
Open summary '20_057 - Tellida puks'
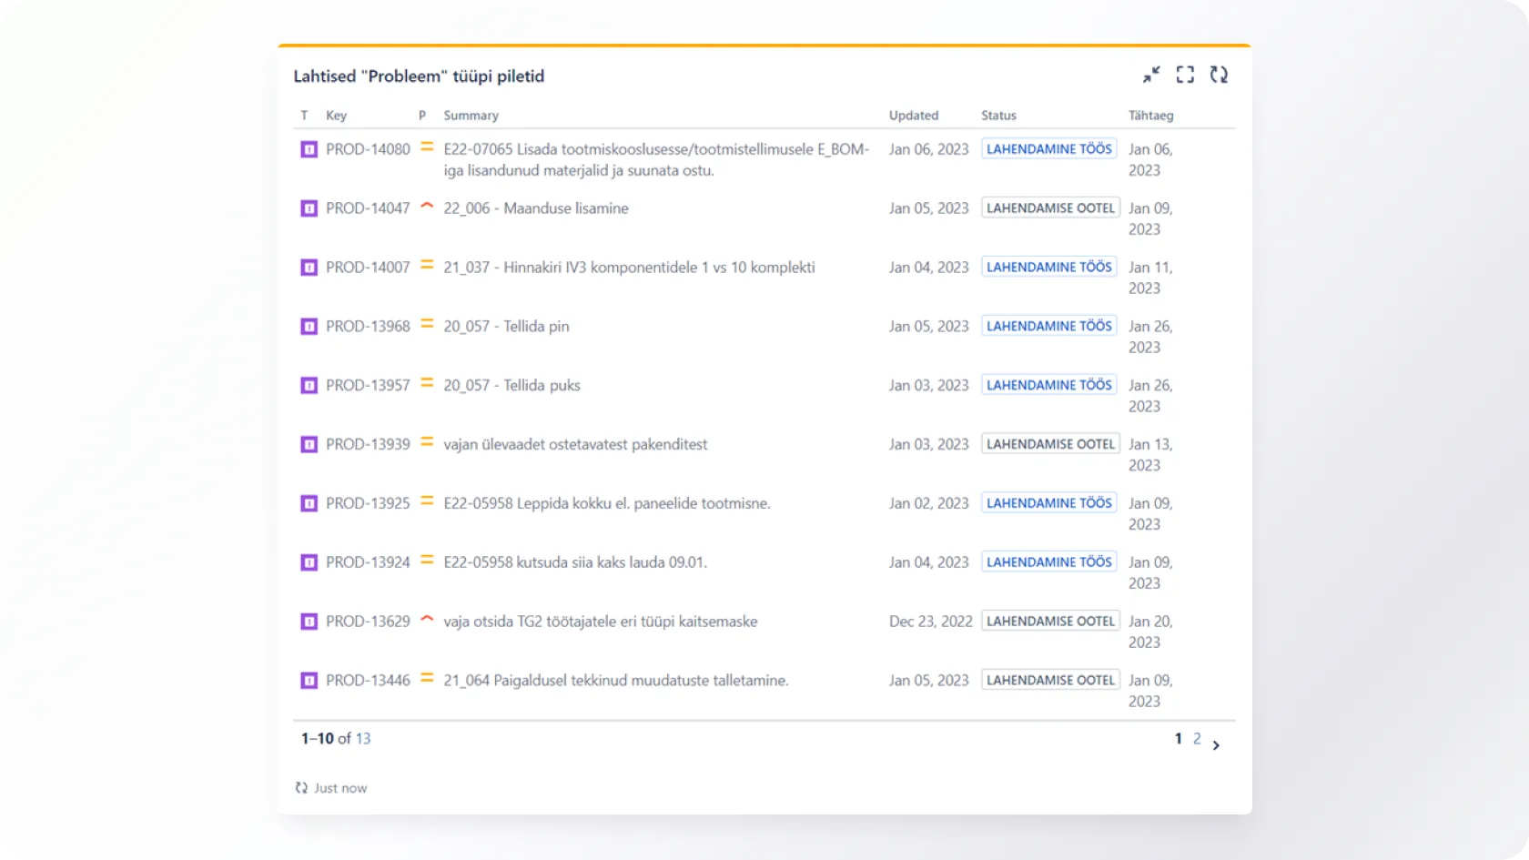[x=511, y=386]
